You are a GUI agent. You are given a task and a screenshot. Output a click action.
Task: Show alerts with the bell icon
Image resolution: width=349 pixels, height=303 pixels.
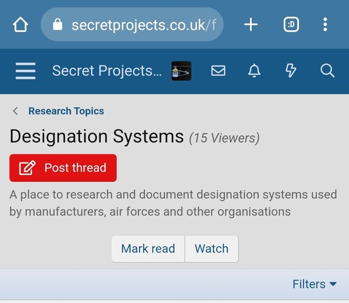(x=254, y=71)
